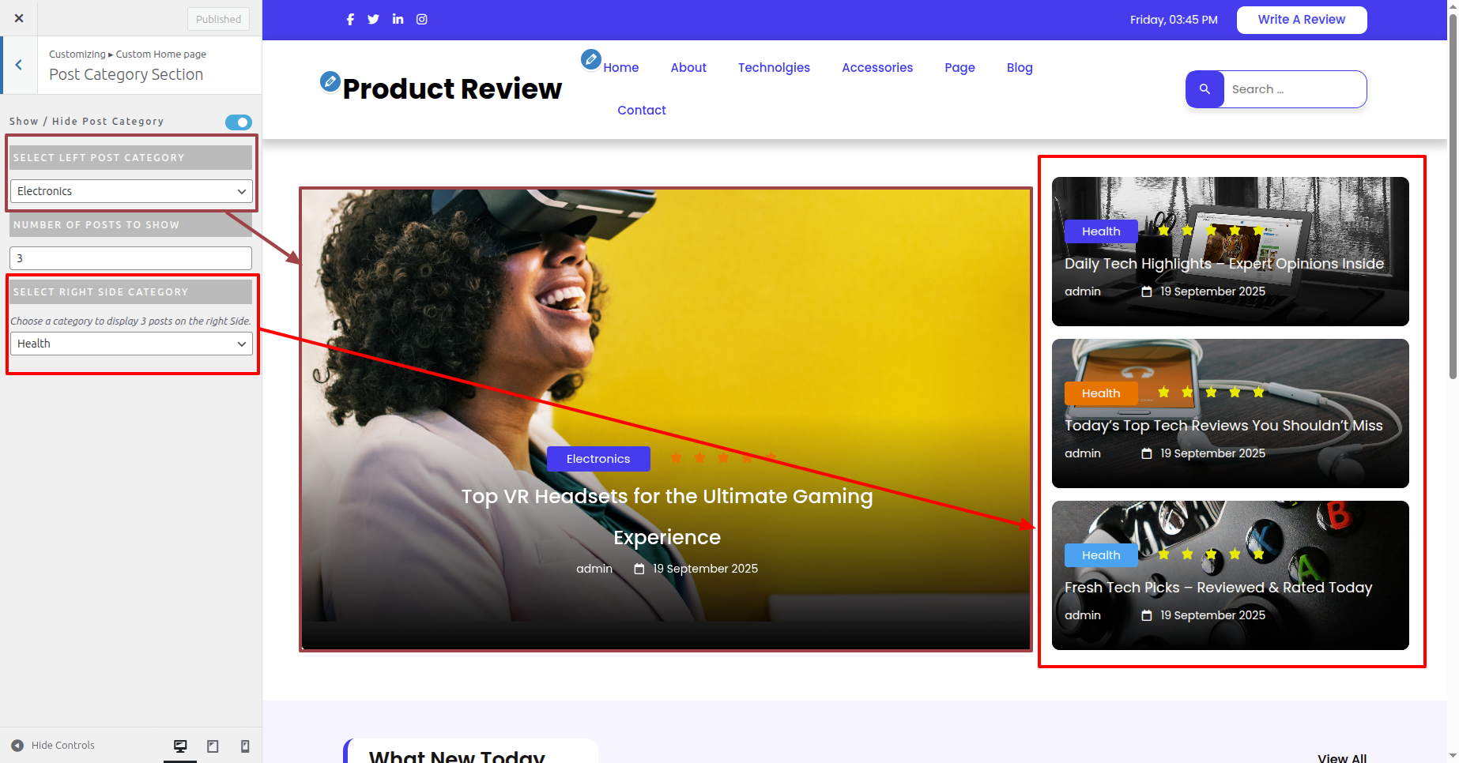This screenshot has width=1459, height=763.
Task: Open the Instagram social icon link
Action: [x=422, y=20]
